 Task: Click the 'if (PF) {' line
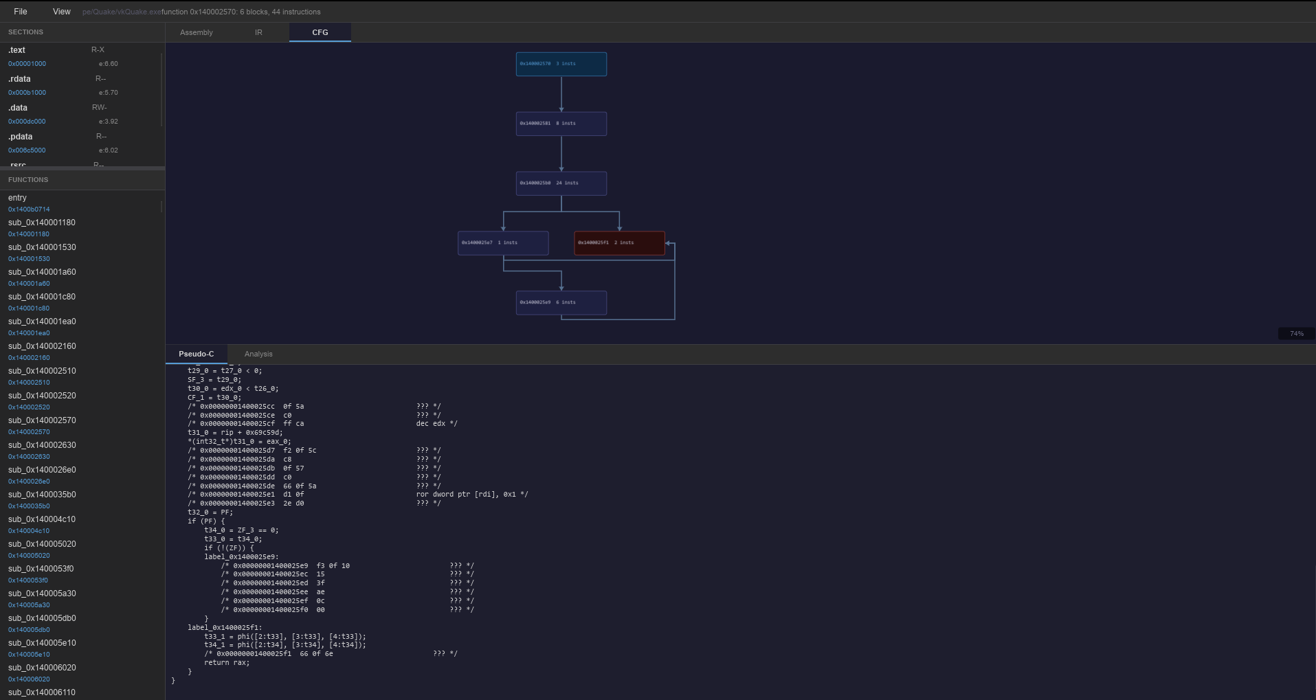tap(206, 521)
